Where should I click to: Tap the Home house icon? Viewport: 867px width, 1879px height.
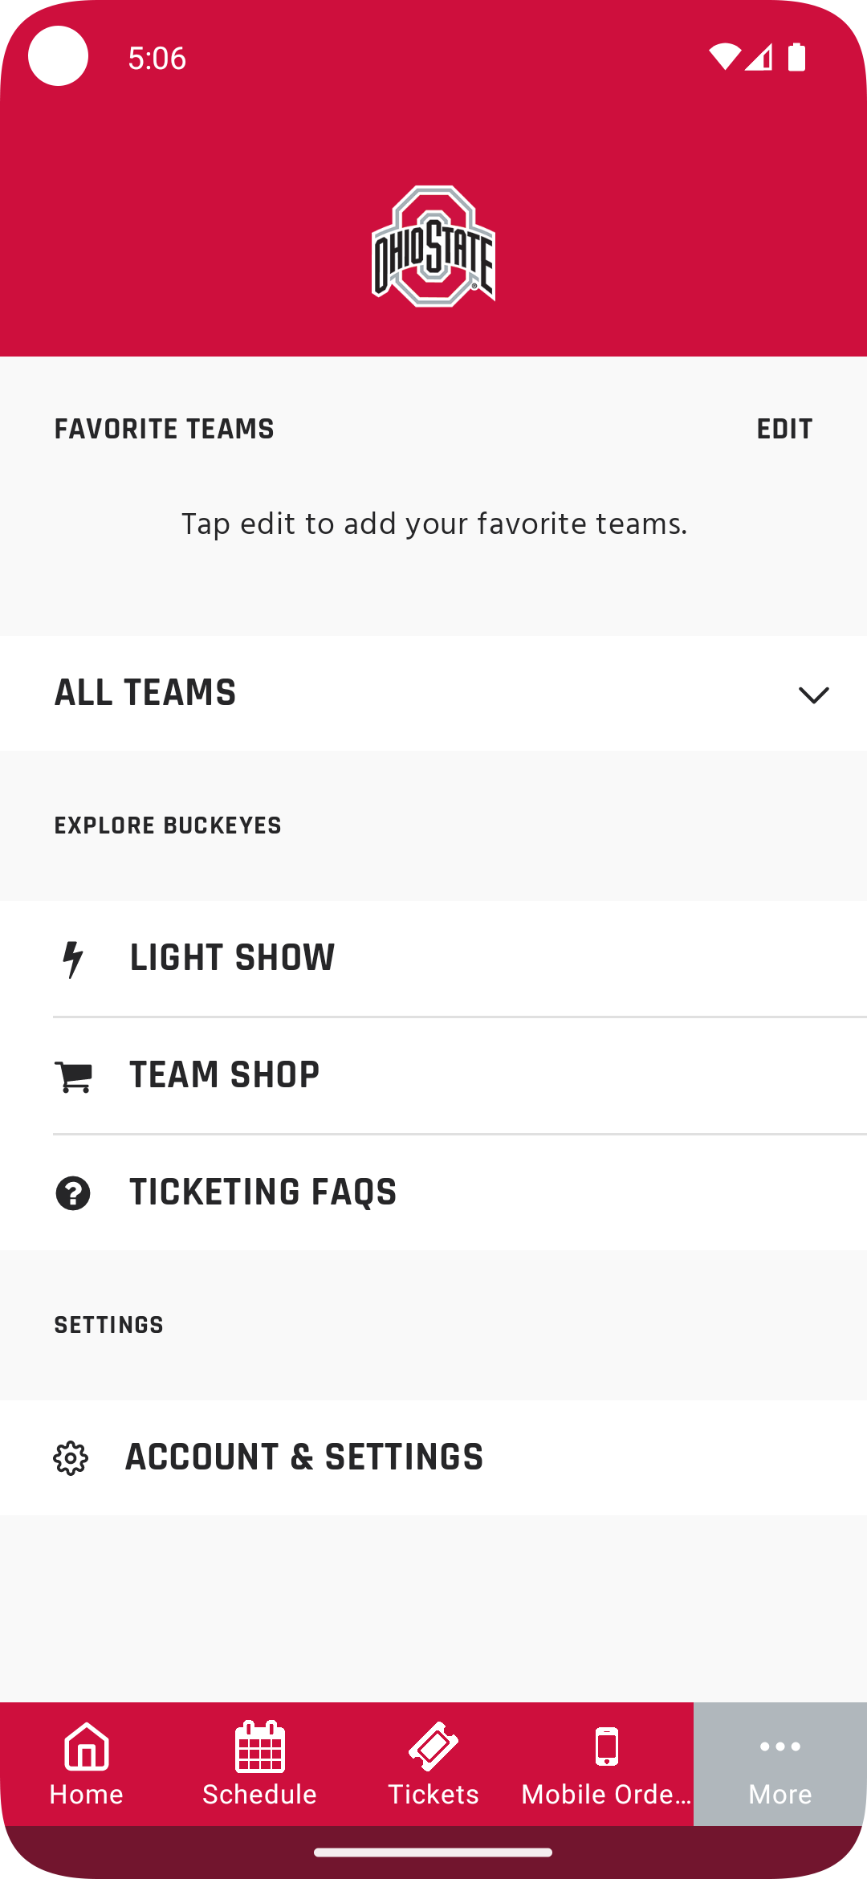[87, 1746]
